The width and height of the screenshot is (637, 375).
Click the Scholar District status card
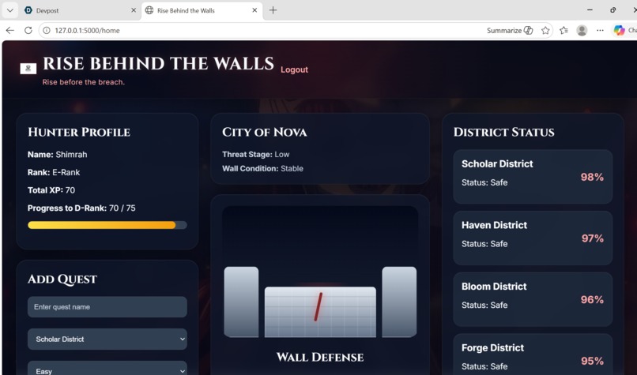point(533,177)
